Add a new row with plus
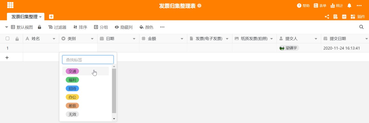Screen dimensions: 369x123 [7, 57]
